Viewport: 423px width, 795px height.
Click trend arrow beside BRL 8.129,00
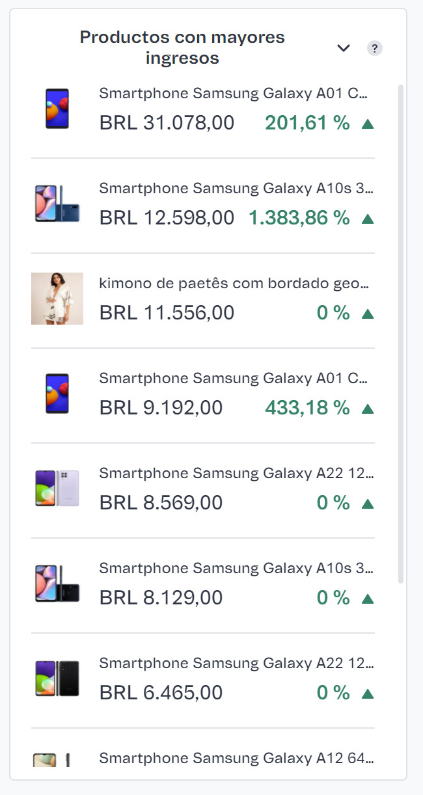click(x=368, y=599)
